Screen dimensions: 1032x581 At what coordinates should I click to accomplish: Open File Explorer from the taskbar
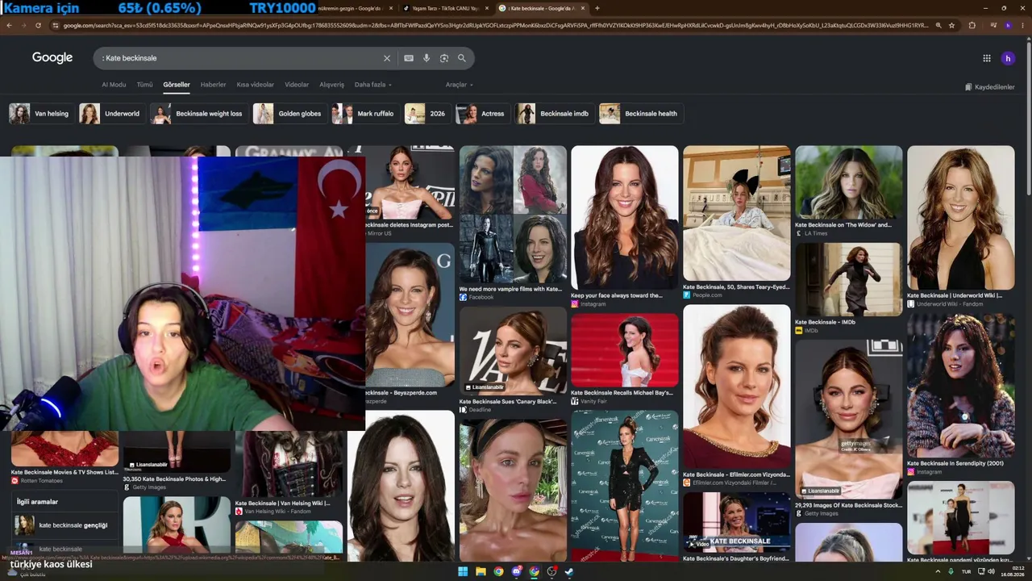click(481, 571)
